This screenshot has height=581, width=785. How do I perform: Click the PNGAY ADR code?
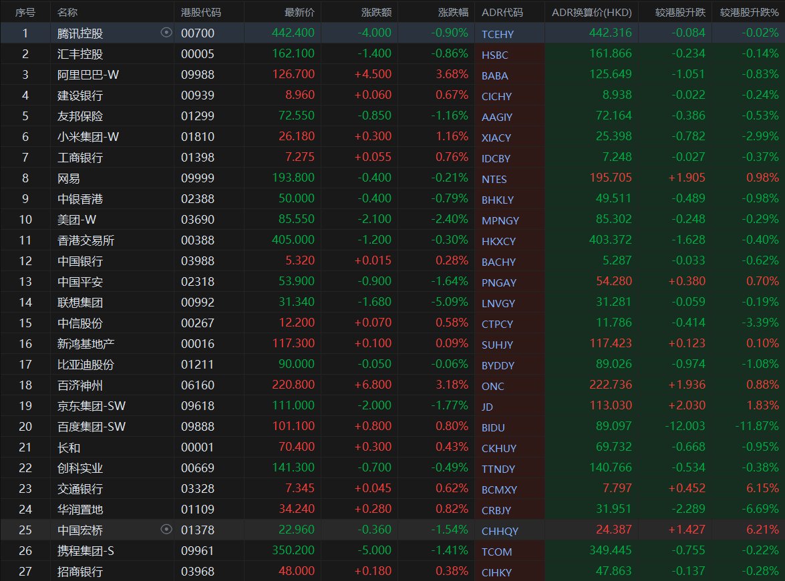(x=498, y=282)
